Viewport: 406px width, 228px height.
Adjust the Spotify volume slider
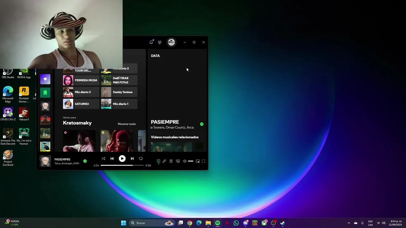191,161
